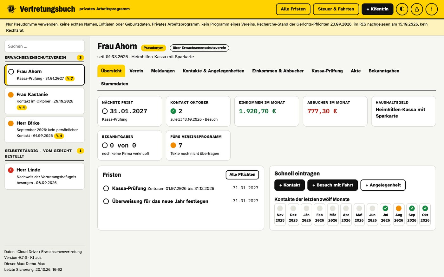The height and width of the screenshot is (277, 444).
Task: Click the green check icon in Kontakt Oktober card
Action: [173, 111]
